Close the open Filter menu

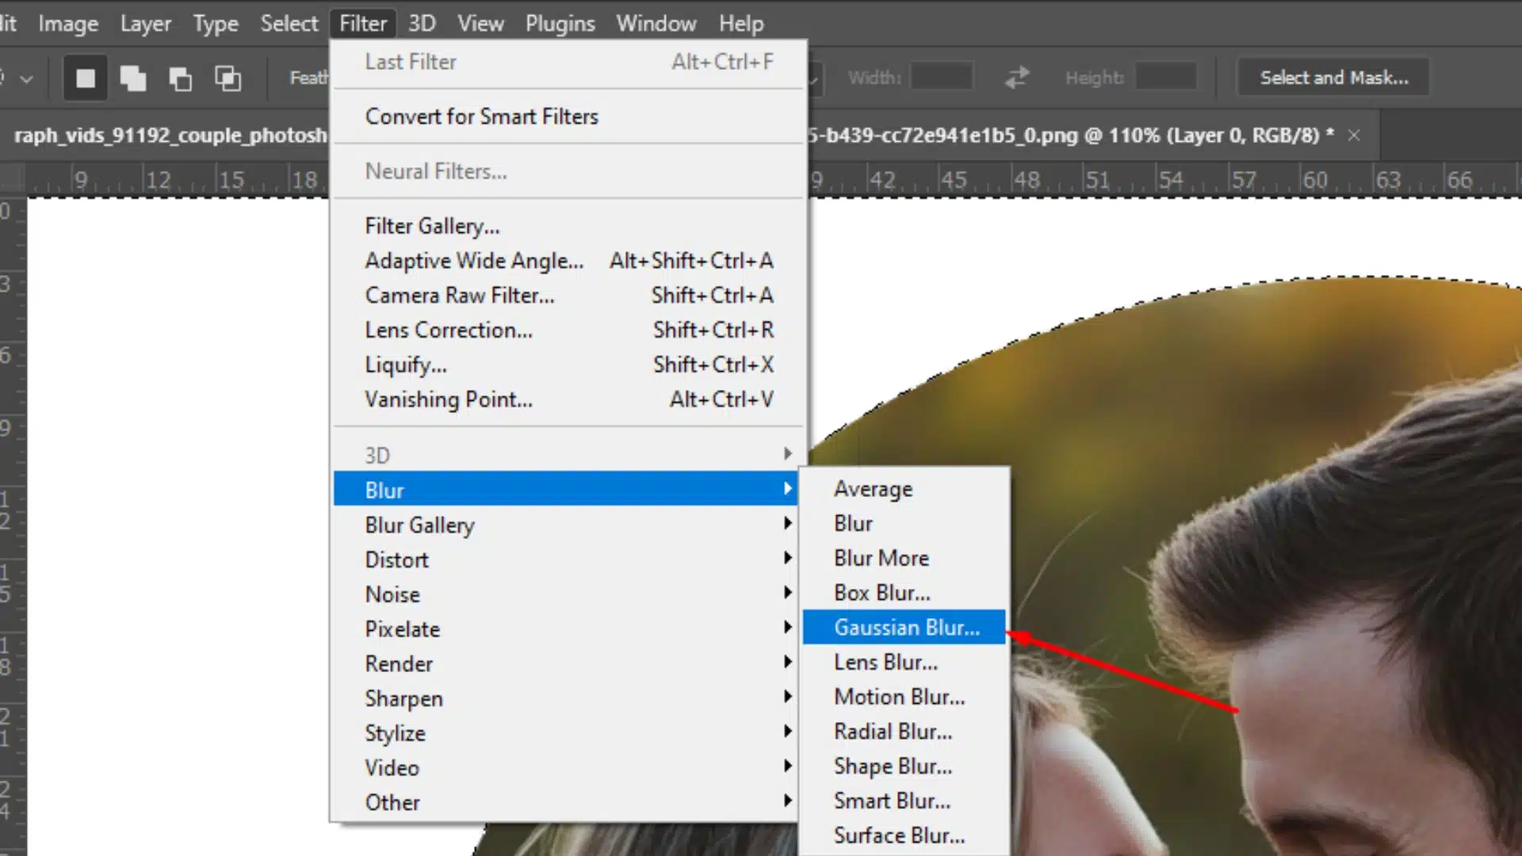363,24
